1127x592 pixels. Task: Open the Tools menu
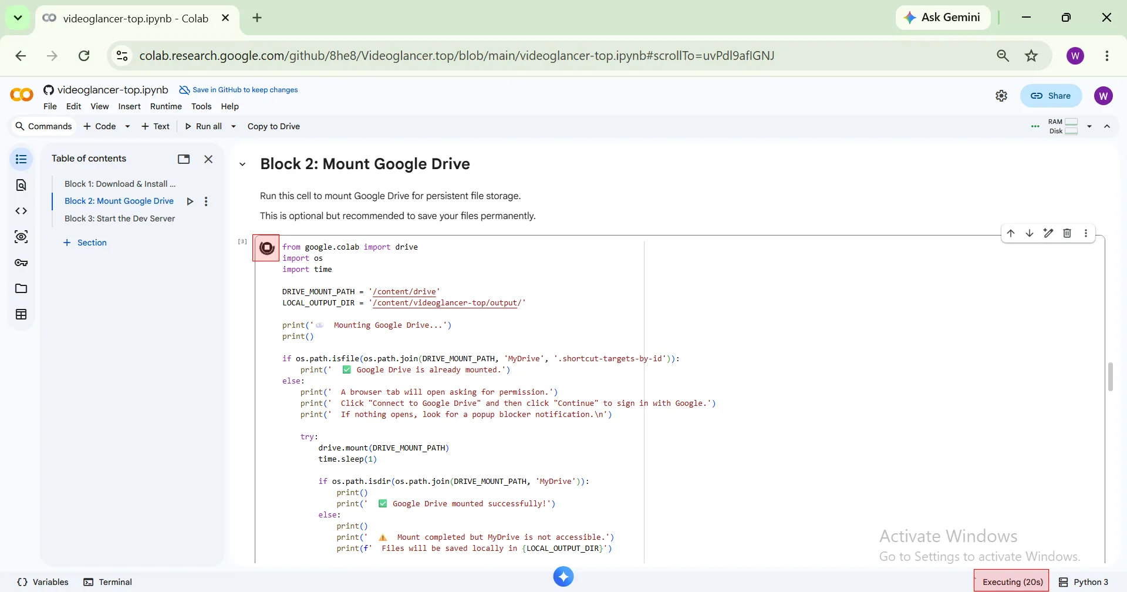tap(201, 106)
